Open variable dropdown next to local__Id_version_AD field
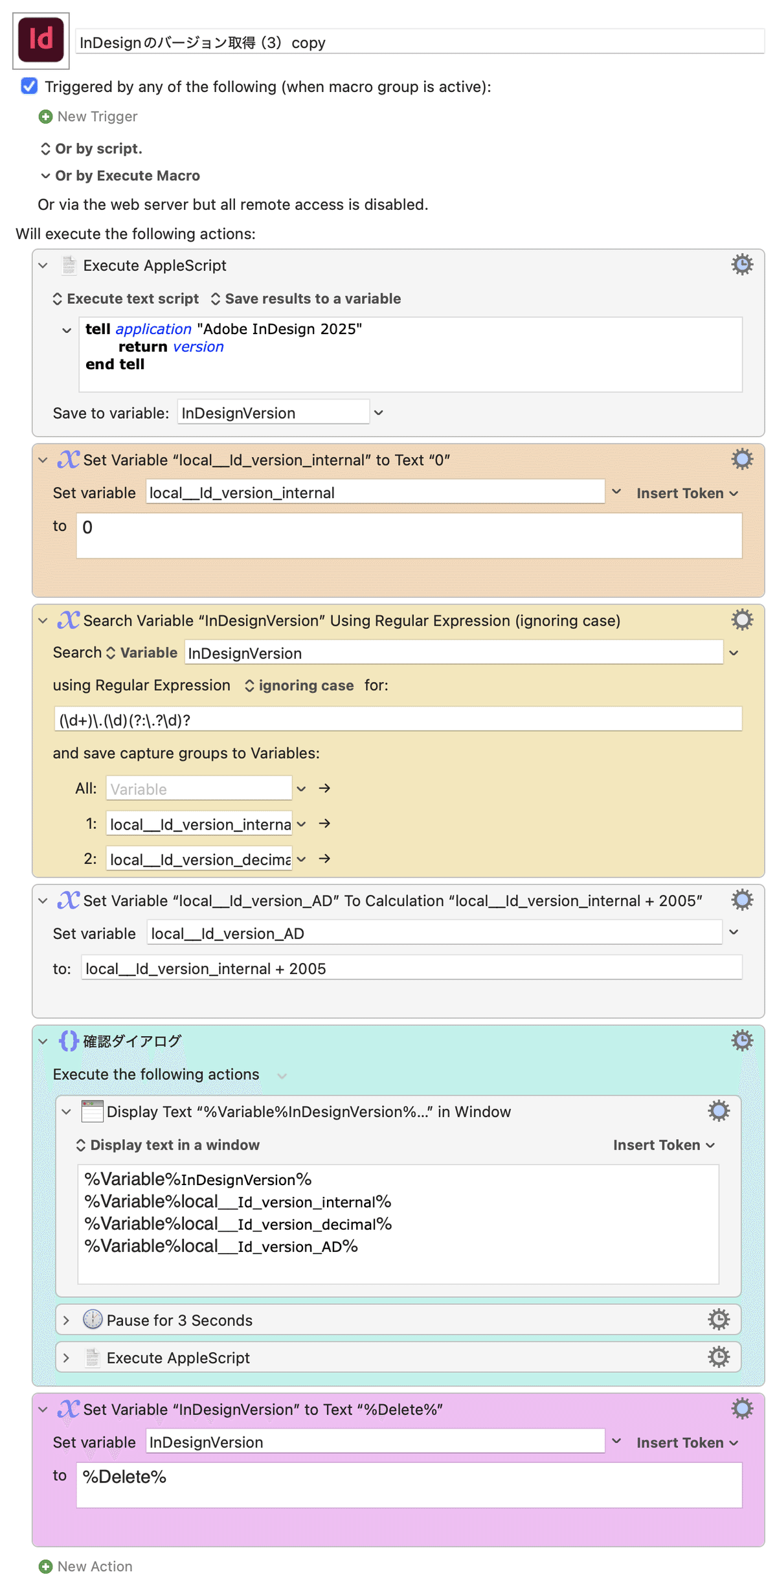This screenshot has height=1586, width=777. coord(734,932)
